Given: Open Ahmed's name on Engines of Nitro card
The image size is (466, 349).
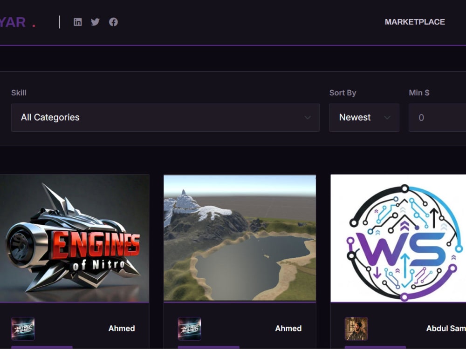Looking at the screenshot, I should [122, 329].
